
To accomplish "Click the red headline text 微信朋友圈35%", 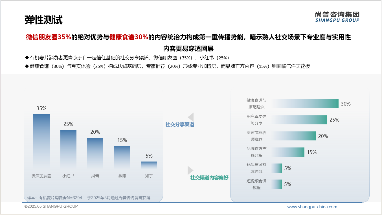I will point(48,37).
